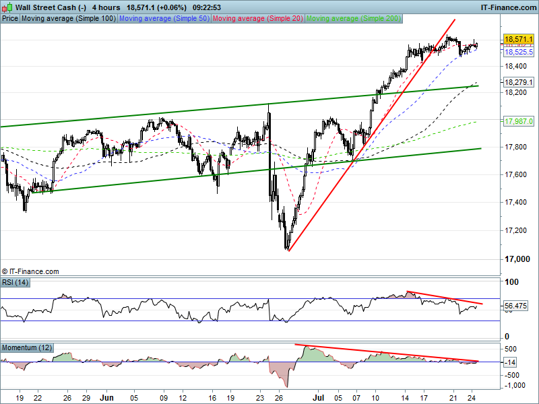Click the IT-Finance.com link at top right
This screenshot has height=404, width=539.
(x=509, y=7)
